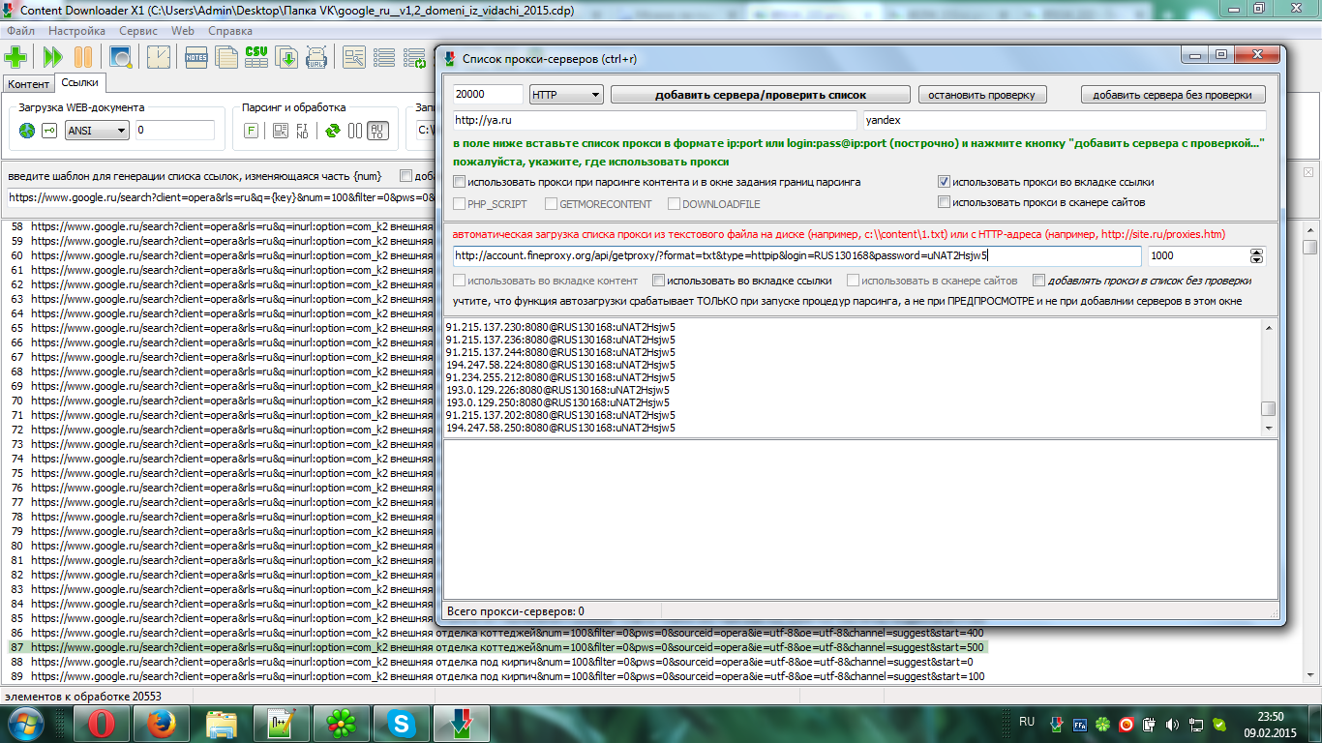Open the HTTP proxy type dropdown

coord(566,95)
